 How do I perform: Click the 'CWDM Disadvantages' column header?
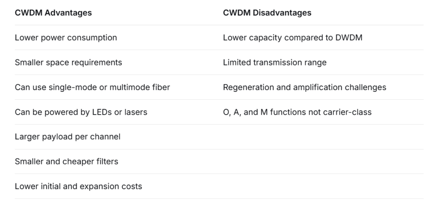pos(267,13)
